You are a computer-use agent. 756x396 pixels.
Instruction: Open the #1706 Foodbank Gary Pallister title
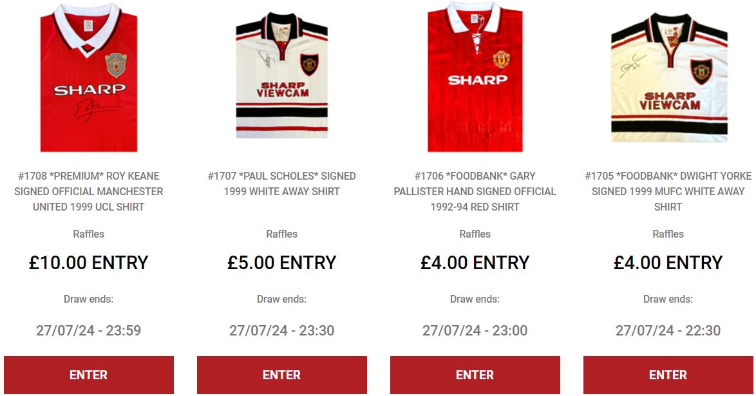point(475,191)
